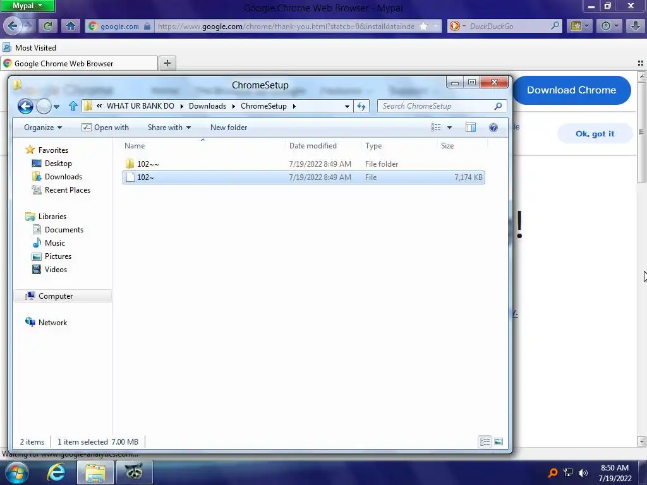Toggle the preview pane icon
Screen dimensions: 647x485
point(470,128)
